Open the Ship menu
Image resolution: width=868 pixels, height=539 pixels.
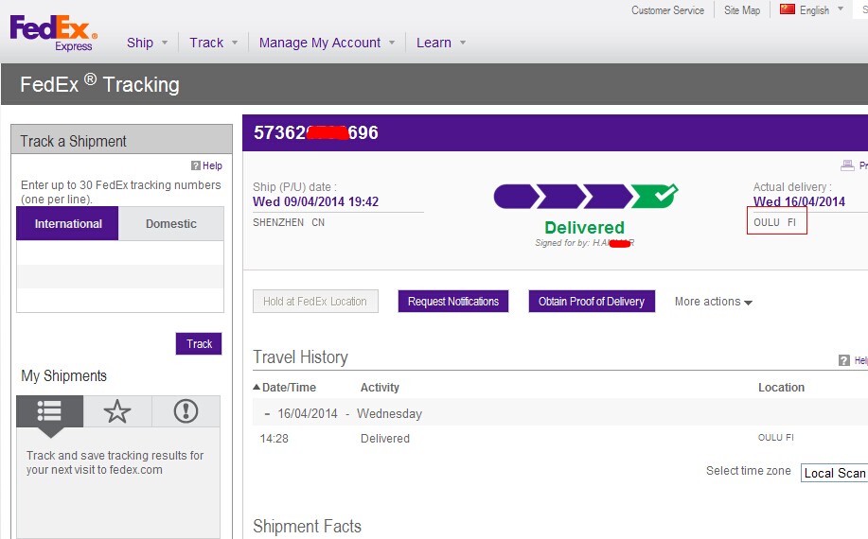pos(147,43)
